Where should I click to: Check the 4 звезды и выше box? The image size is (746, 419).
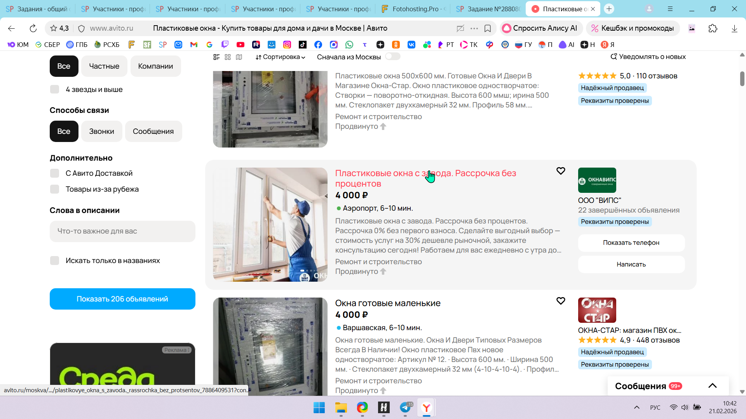pos(55,90)
